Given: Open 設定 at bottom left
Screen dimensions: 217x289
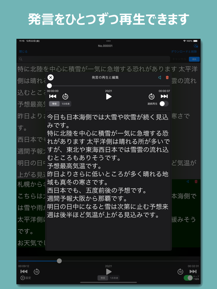Looking at the screenshot, I should pos(26,278).
